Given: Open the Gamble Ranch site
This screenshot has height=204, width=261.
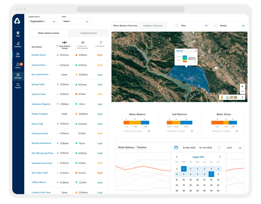Looking at the screenshot, I should click(39, 55).
